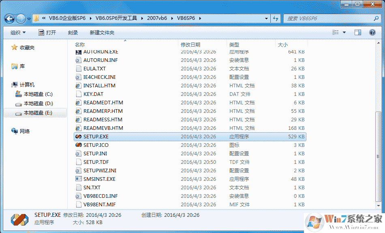385x233 pixels.
Task: Select the AUTORUN.EXE application icon
Action: (78, 51)
